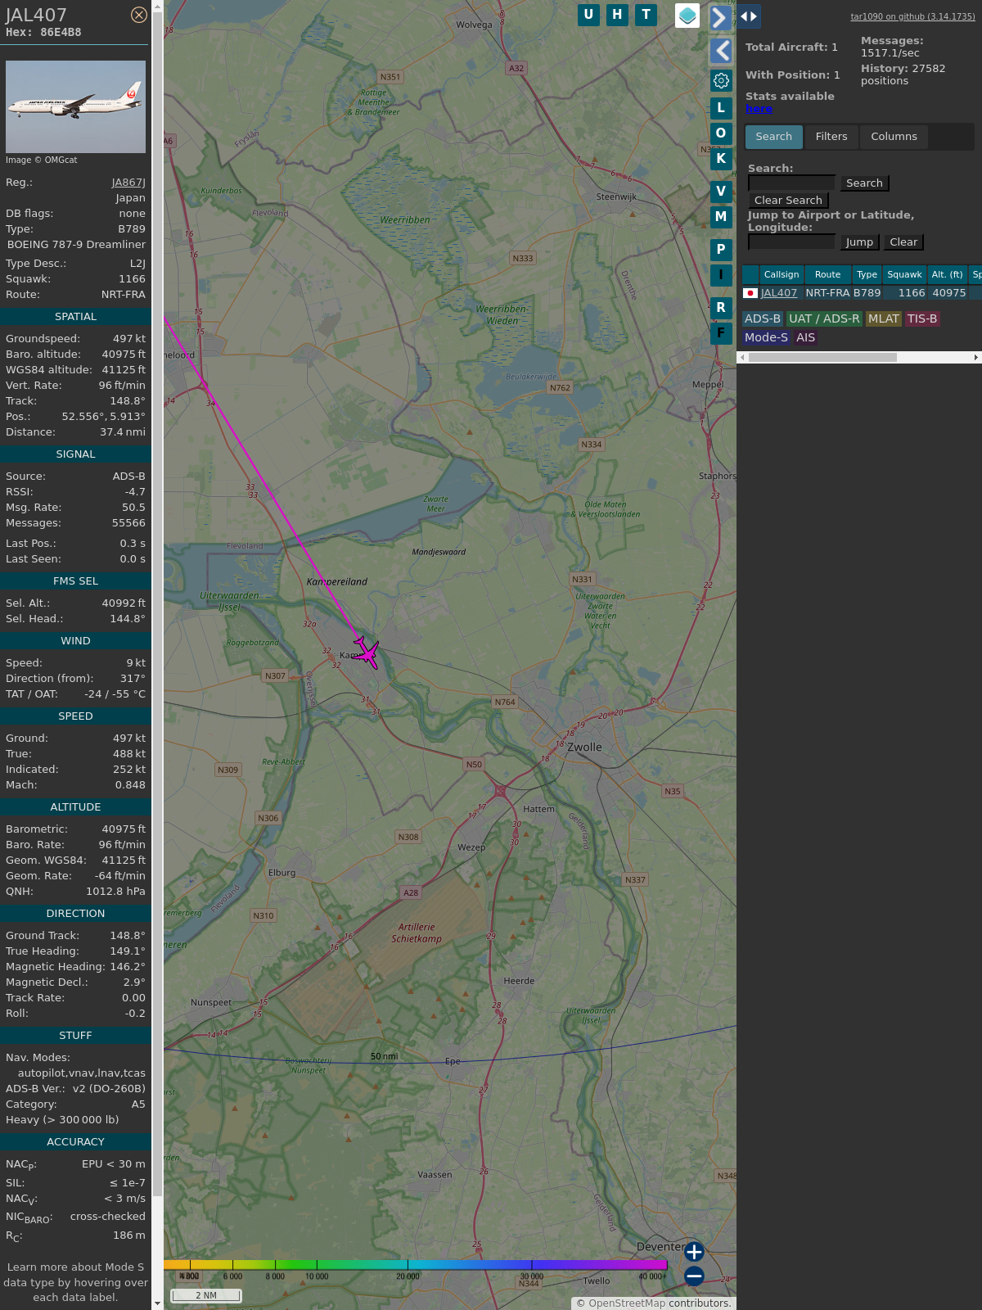Image resolution: width=982 pixels, height=1310 pixels.
Task: Toggle the I map button
Action: tap(721, 274)
